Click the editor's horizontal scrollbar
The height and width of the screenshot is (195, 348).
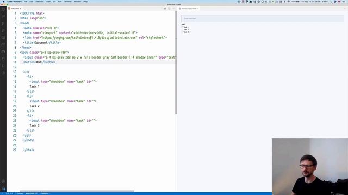click(x=77, y=191)
